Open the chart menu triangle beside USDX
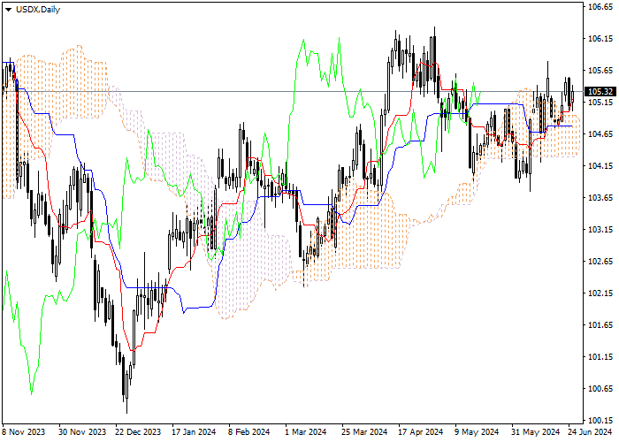This screenshot has width=619, height=442. (x=8, y=10)
